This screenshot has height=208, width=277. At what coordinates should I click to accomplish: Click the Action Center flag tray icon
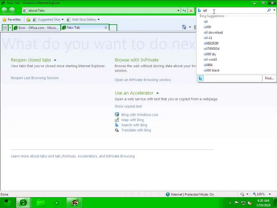236,203
